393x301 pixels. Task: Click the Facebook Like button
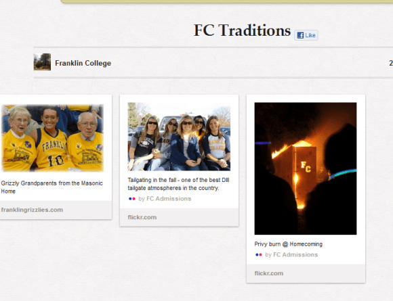pyautogui.click(x=306, y=35)
